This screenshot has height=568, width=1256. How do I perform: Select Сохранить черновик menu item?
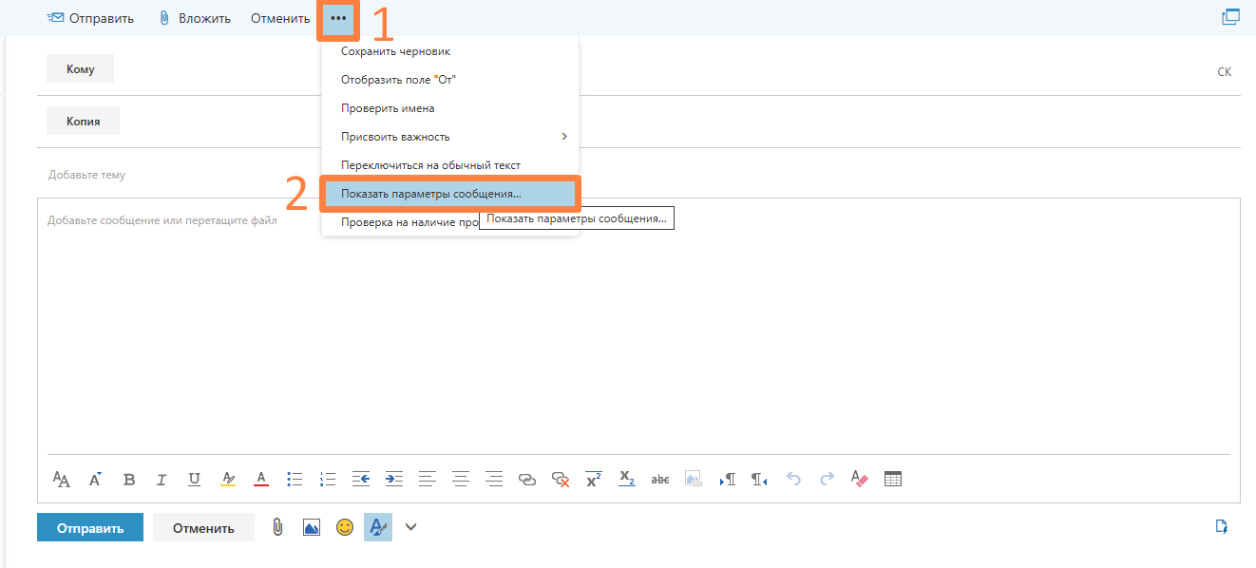tap(450, 51)
